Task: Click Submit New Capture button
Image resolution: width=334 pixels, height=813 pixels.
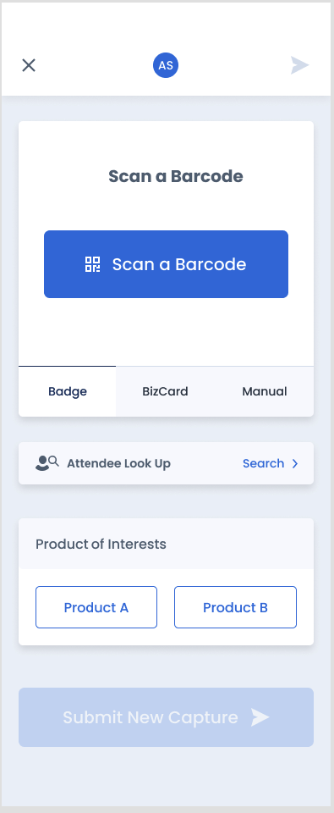Action: point(167,717)
